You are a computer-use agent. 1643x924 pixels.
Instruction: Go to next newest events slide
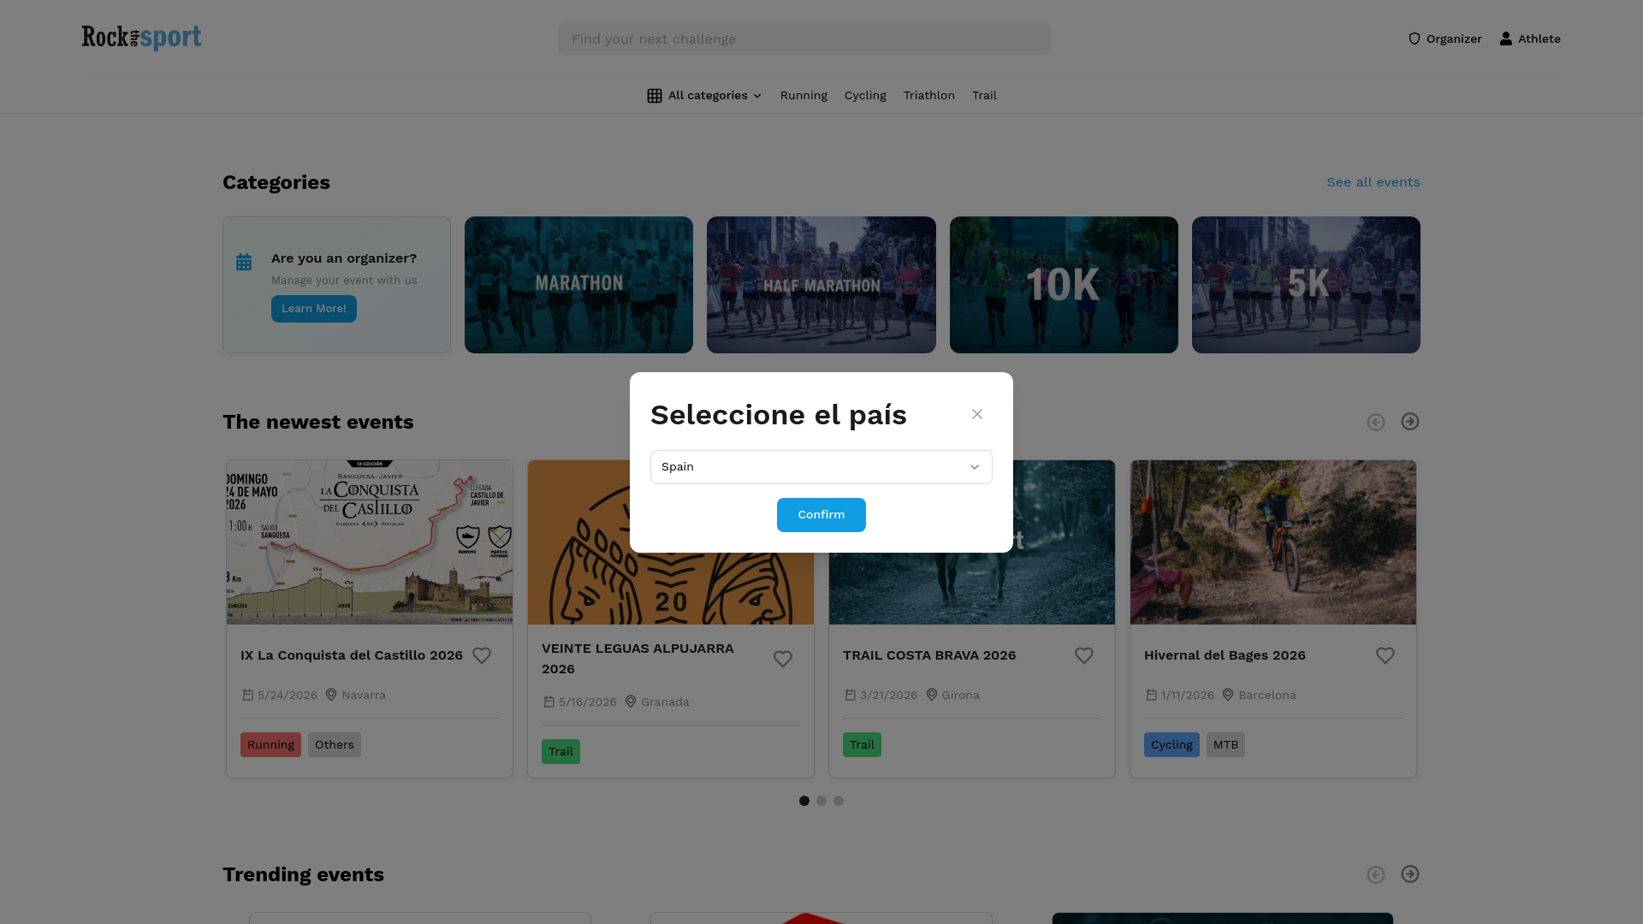[1410, 422]
